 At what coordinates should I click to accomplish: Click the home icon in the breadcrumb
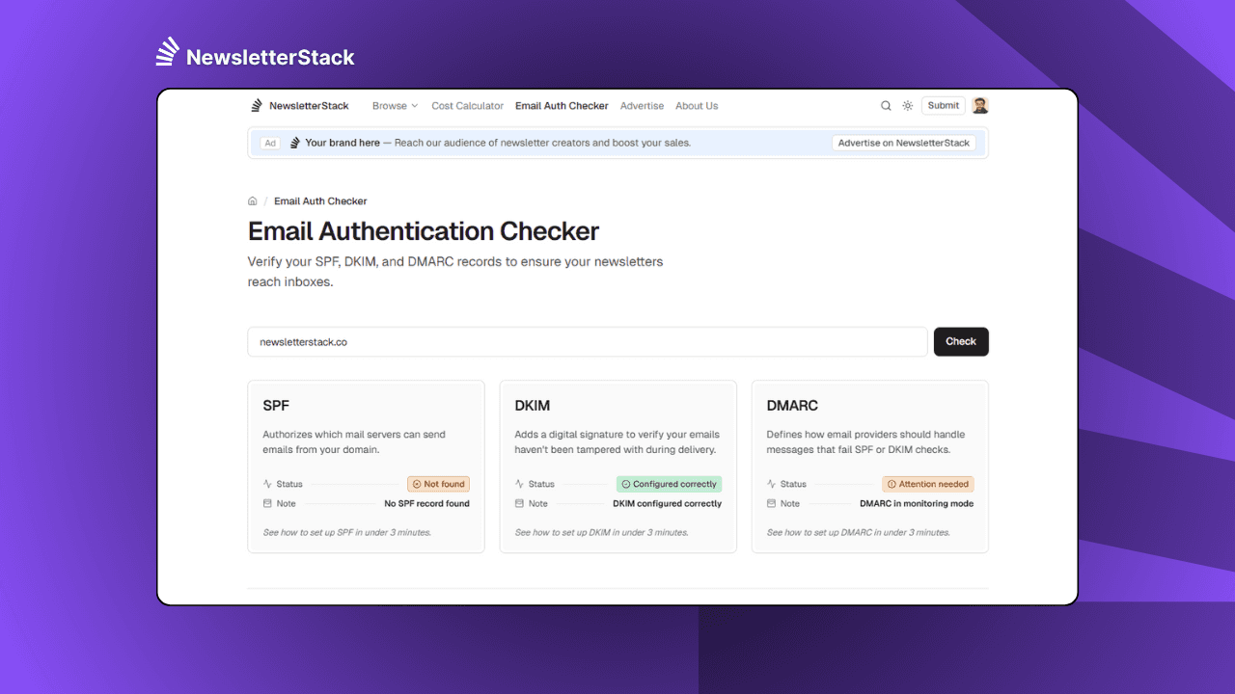pyautogui.click(x=252, y=200)
